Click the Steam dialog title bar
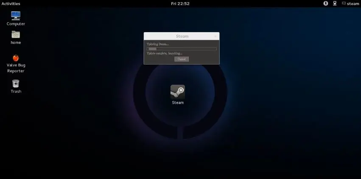The image size is (361, 179). point(182,36)
